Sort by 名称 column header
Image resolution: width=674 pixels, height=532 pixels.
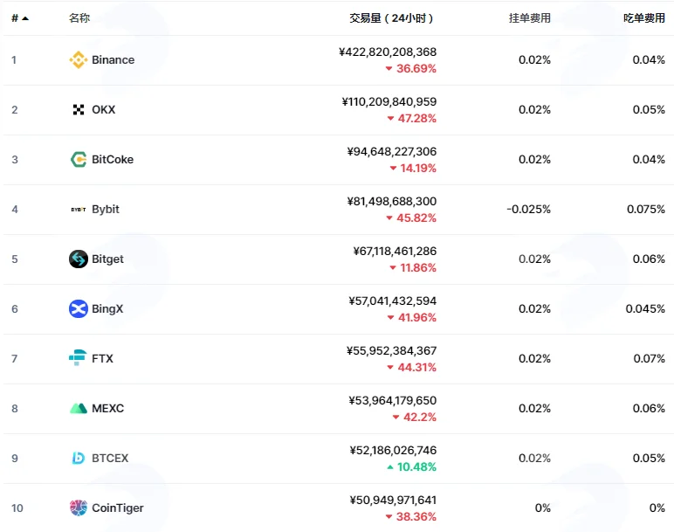(79, 18)
